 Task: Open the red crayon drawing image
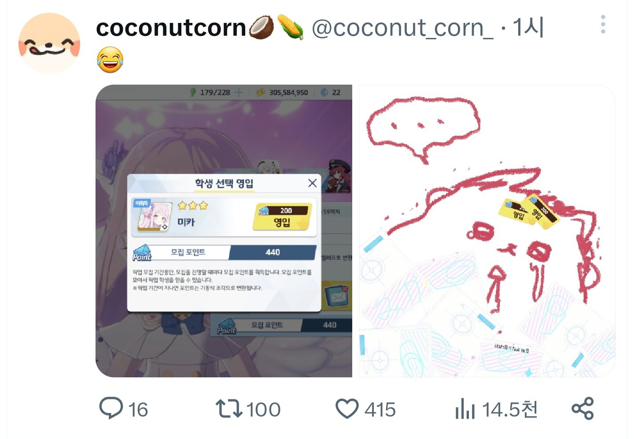pos(487,231)
